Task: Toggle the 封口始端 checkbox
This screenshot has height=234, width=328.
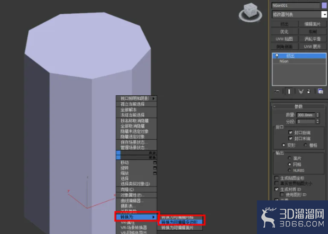Action: (291, 132)
